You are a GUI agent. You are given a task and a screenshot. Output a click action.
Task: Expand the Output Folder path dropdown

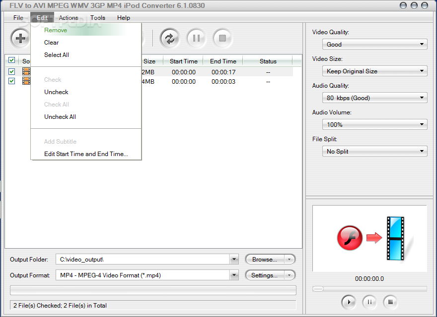(234, 259)
